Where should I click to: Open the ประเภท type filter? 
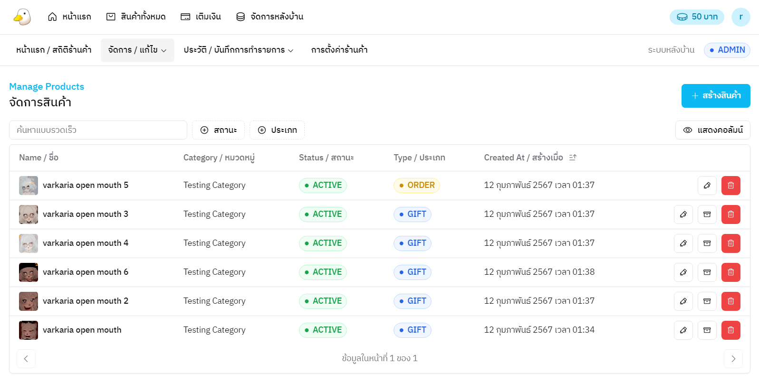click(x=277, y=130)
